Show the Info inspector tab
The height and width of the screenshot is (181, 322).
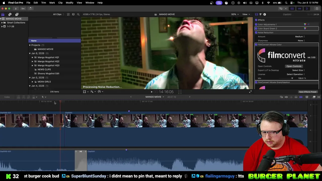[x=265, y=14]
